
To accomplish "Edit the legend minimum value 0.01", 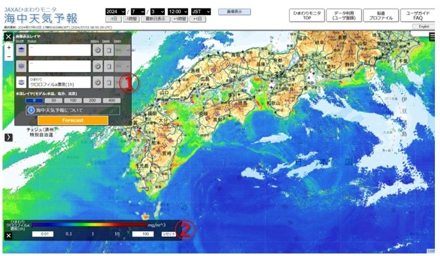I will pyautogui.click(x=43, y=234).
